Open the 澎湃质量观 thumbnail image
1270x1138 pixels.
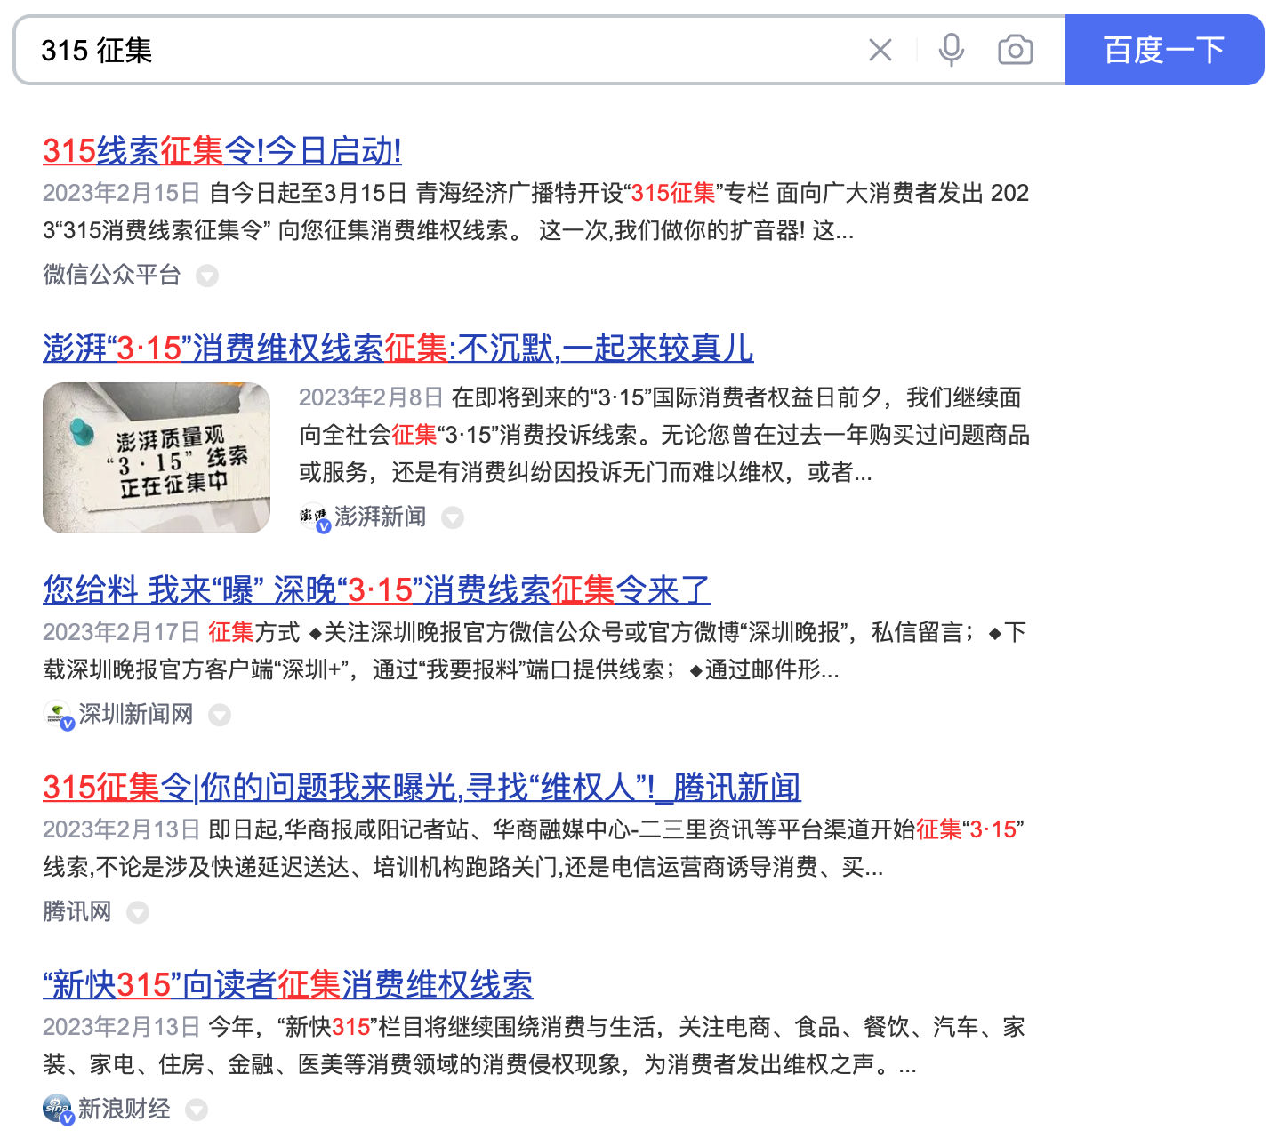pyautogui.click(x=157, y=458)
